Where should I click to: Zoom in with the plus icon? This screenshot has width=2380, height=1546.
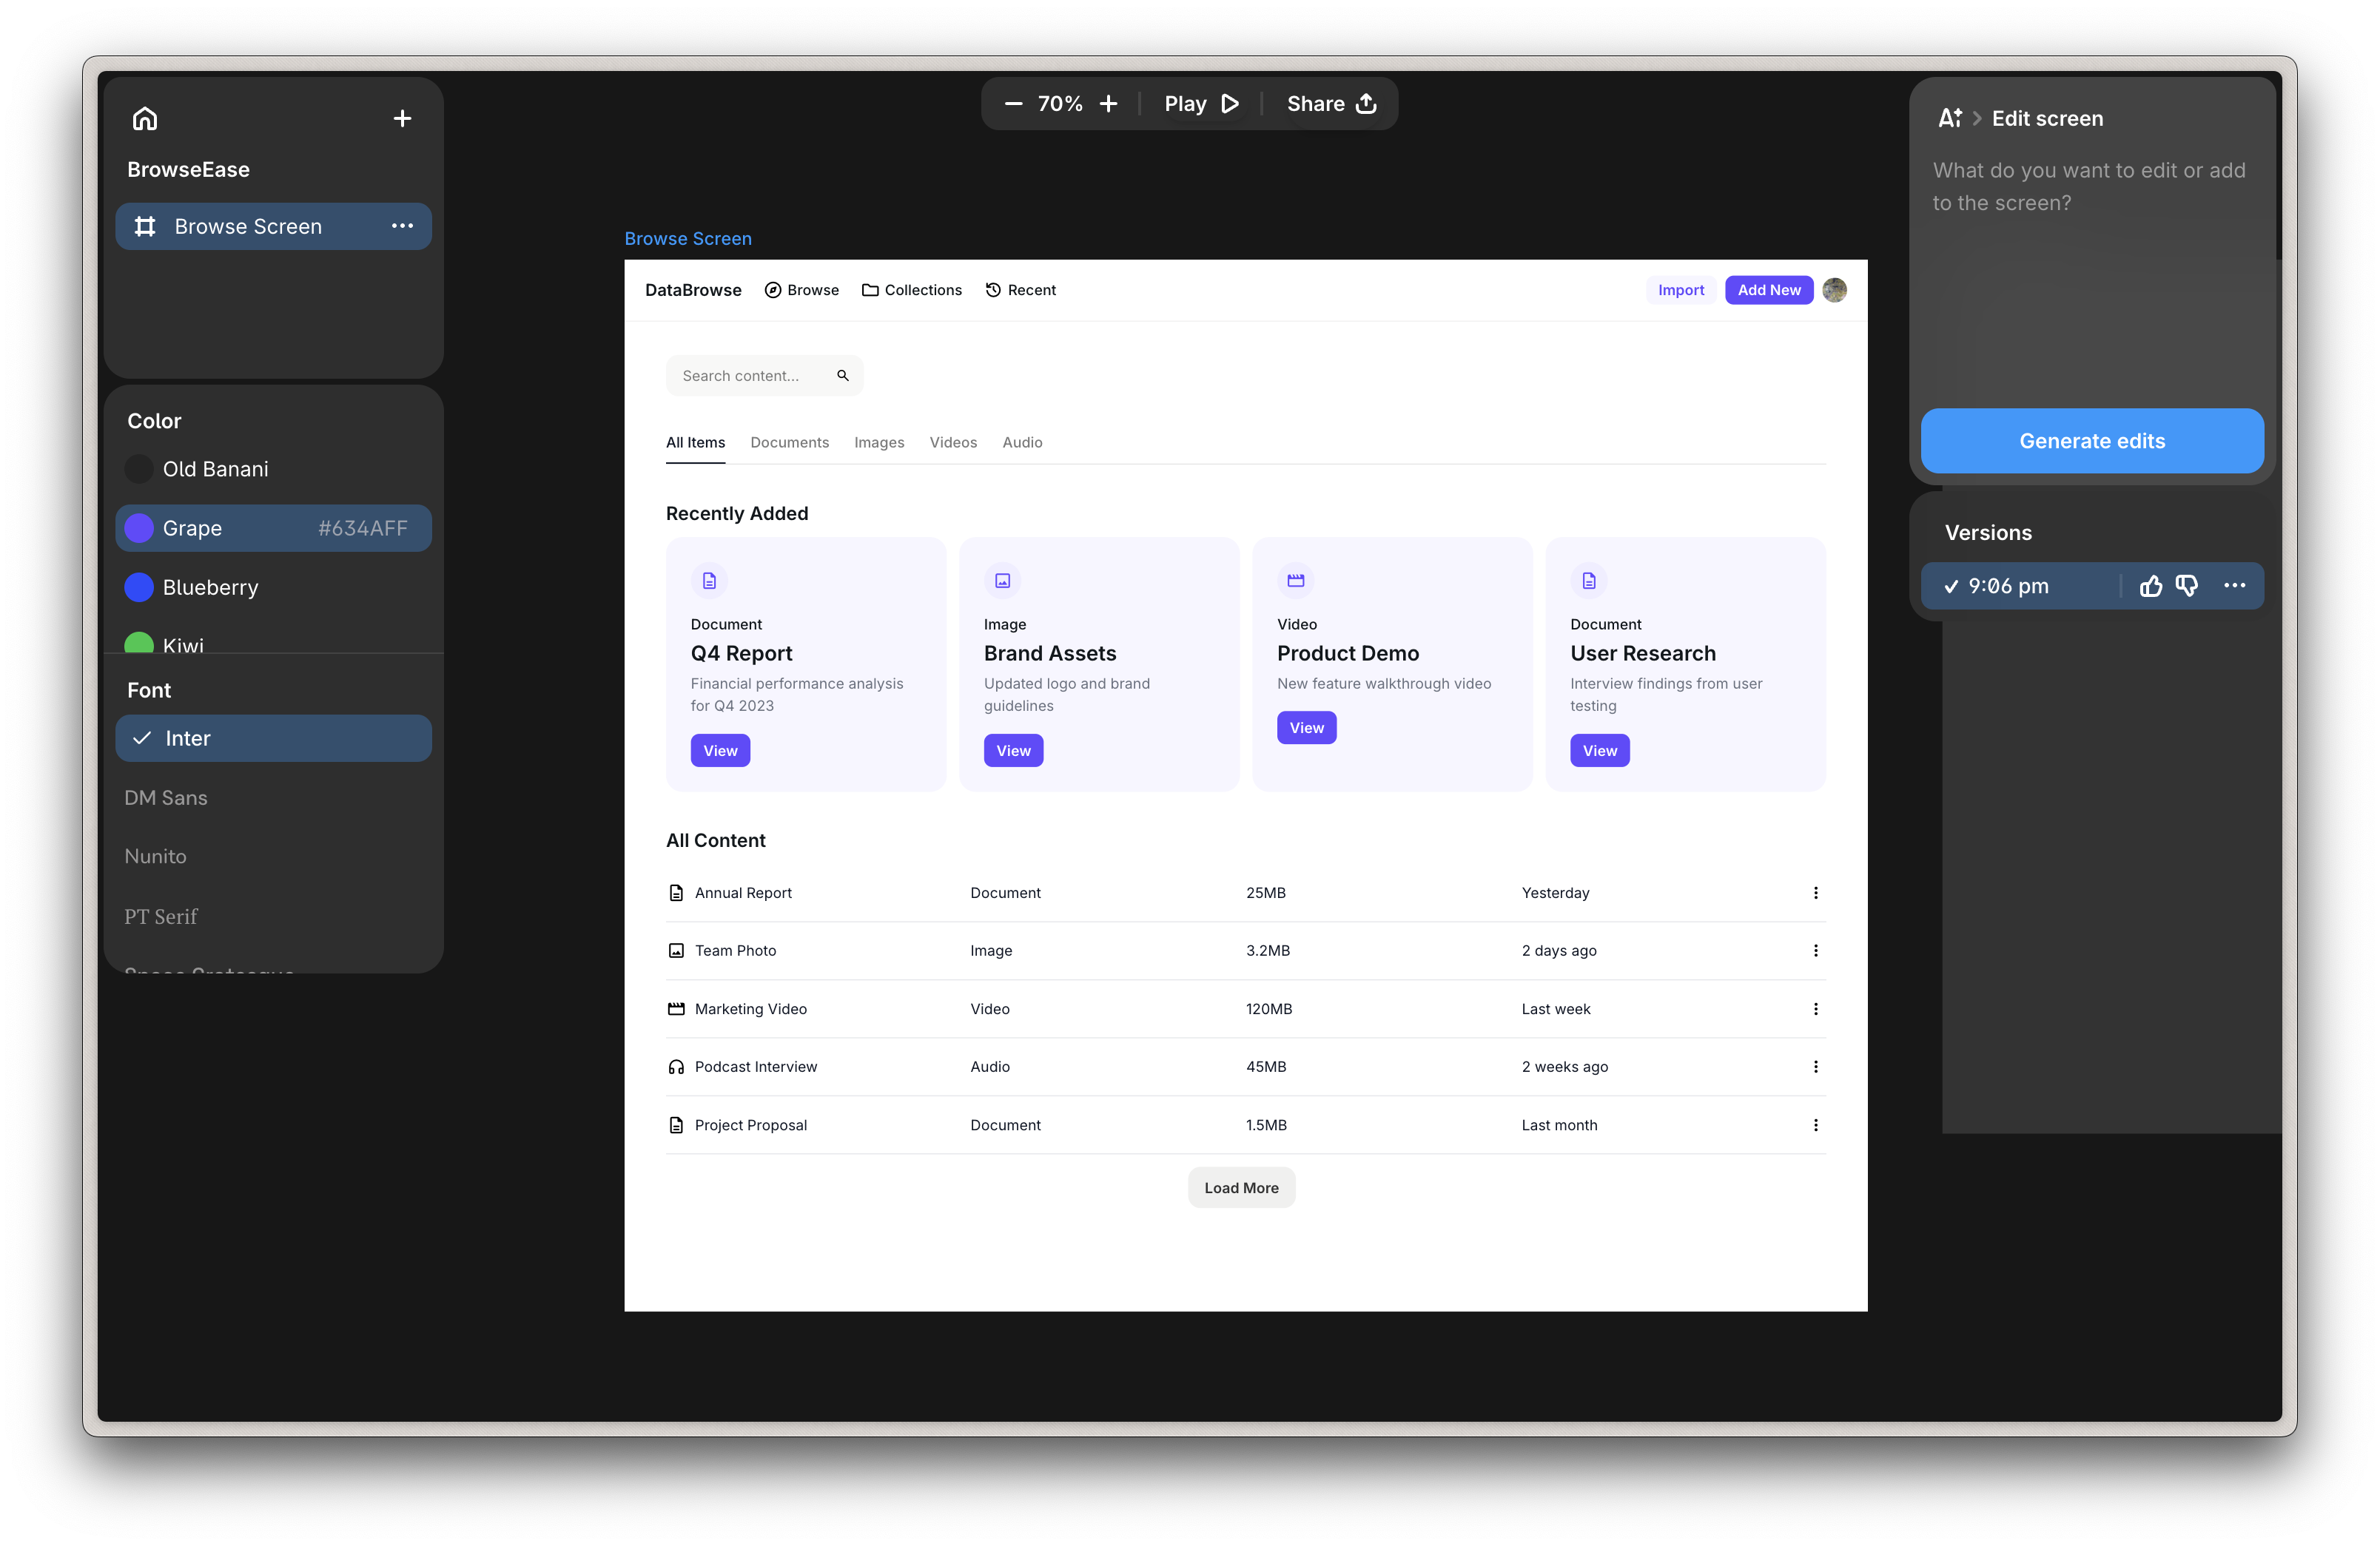pyautogui.click(x=1108, y=104)
